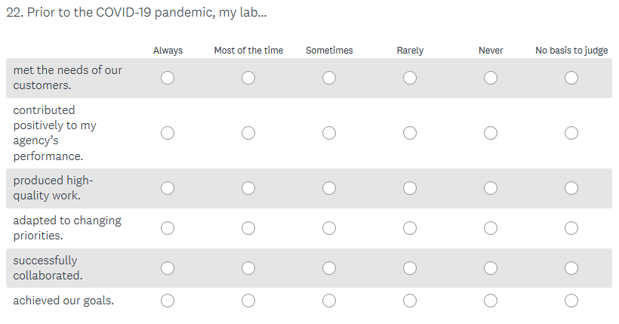619x324 pixels.
Task: Choose No basis to judge for achieved our goals
Action: [571, 301]
